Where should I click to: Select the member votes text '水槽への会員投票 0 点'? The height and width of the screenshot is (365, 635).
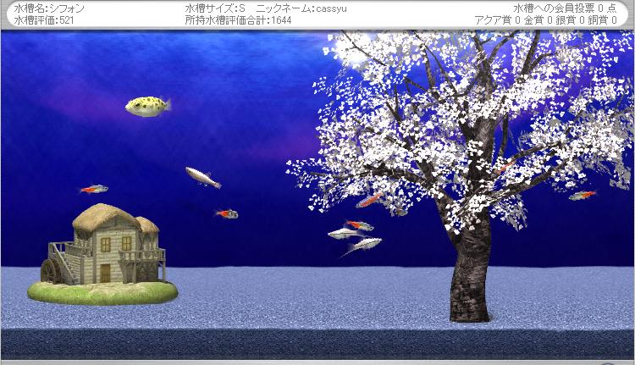(x=565, y=8)
